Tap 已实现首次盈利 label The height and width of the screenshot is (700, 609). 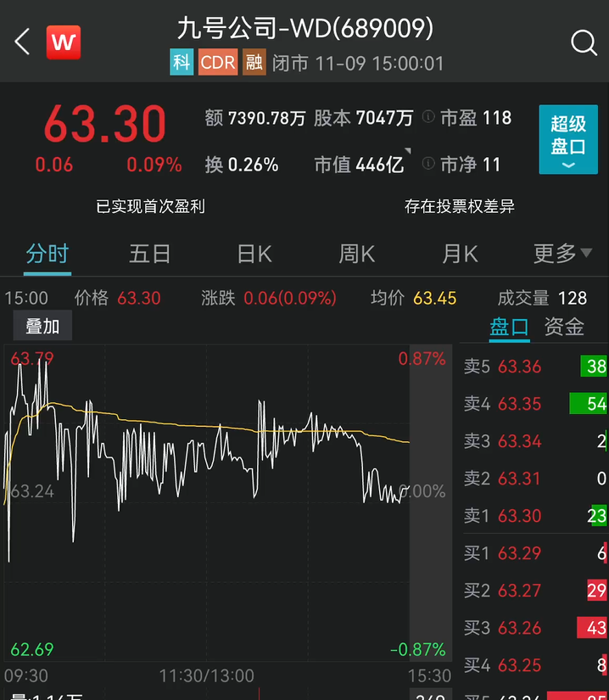coord(150,206)
